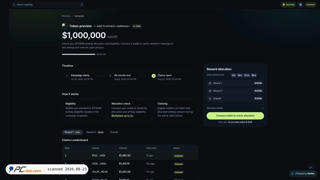This screenshot has width=320, height=180.
Task: Click the 18 h countdown box
Action: (x=240, y=75)
